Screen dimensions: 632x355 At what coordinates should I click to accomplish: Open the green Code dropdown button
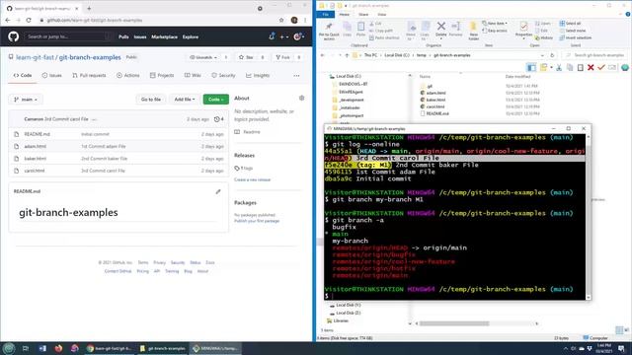tap(215, 99)
